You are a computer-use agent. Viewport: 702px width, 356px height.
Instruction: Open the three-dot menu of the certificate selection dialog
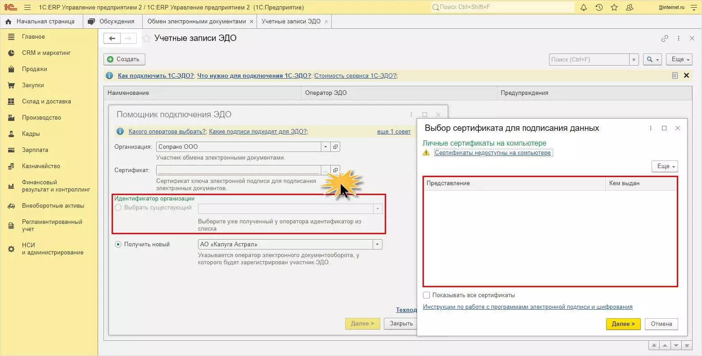[650, 128]
